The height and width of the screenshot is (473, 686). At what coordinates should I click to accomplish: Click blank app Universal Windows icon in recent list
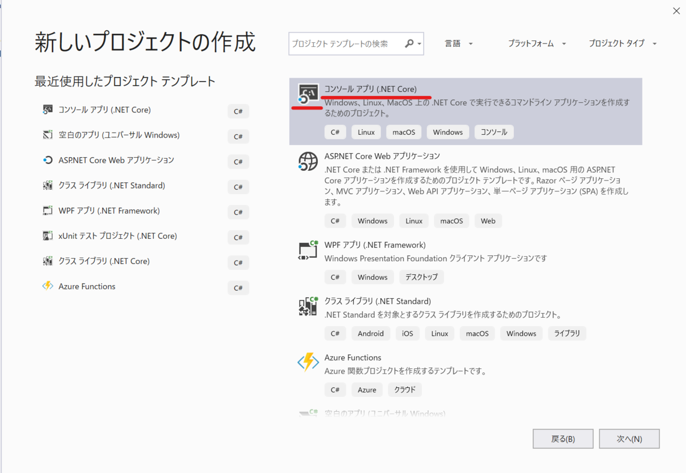(48, 135)
